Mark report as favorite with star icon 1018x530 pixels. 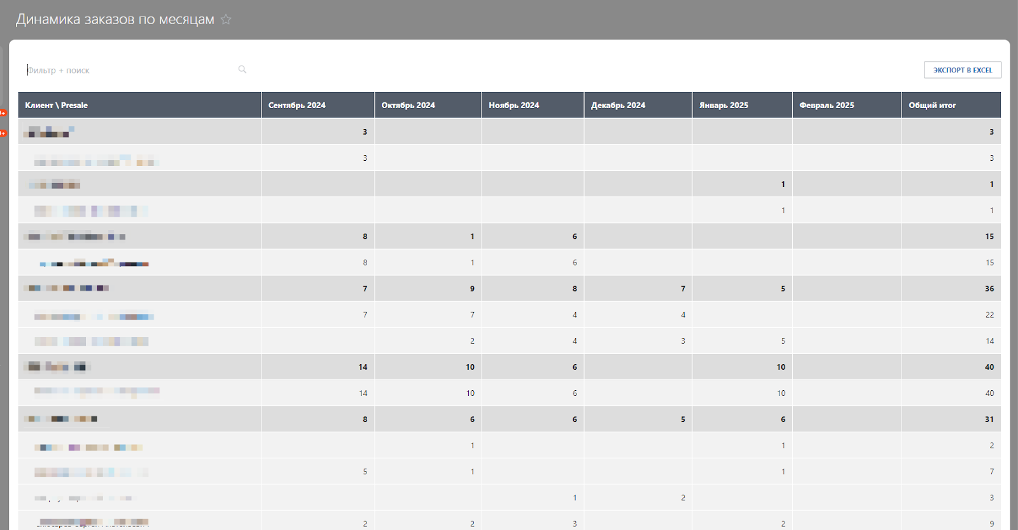pos(226,20)
